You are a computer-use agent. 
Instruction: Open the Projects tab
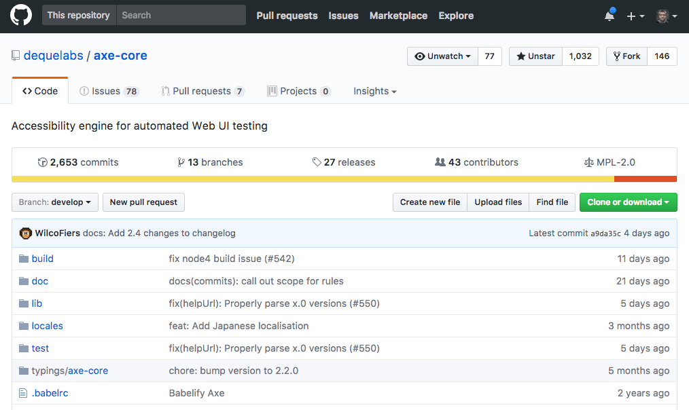pyautogui.click(x=299, y=91)
